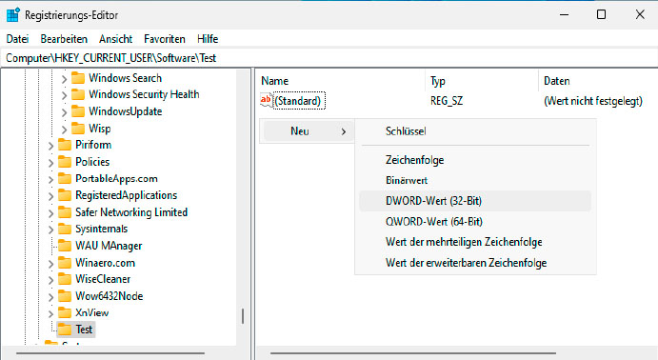Click the Policies folder icon
The image size is (658, 360).
point(64,162)
